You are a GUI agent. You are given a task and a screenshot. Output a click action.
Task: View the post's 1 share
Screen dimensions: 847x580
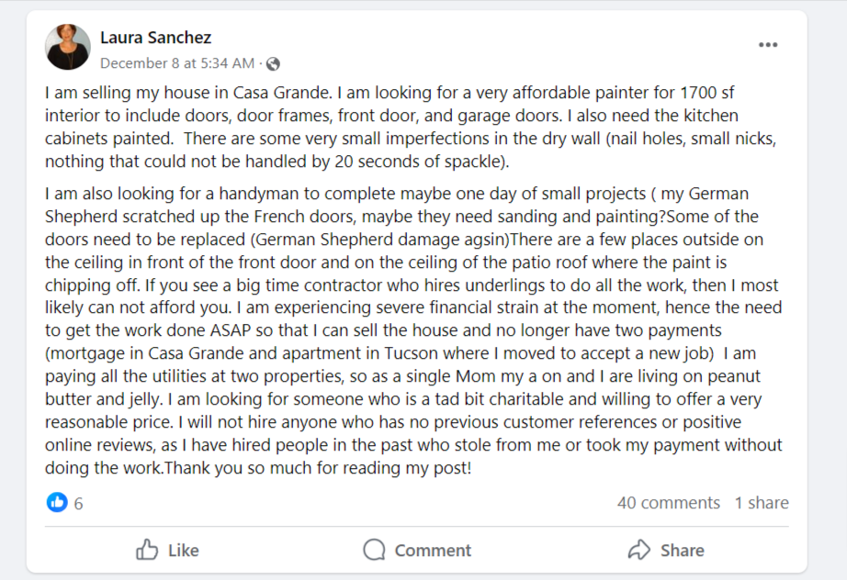[x=762, y=503]
